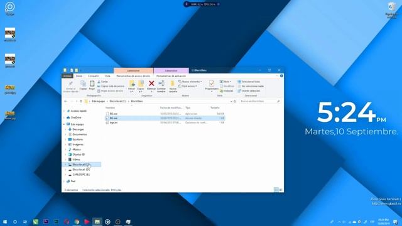Click the up-one-level arrow

(81, 102)
